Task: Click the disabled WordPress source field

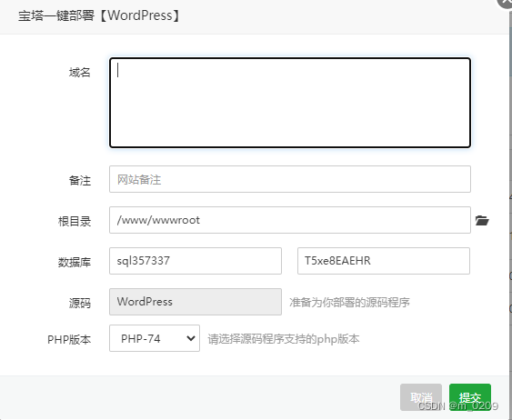Action: tap(196, 302)
